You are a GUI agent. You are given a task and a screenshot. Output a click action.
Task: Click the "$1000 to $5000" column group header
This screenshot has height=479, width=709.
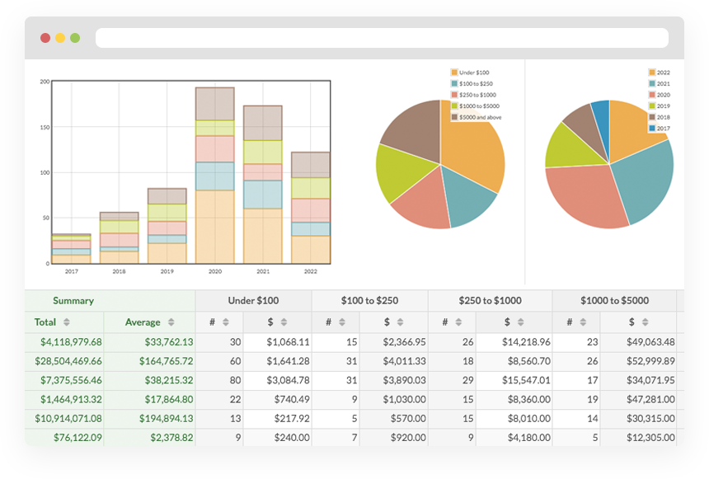click(614, 300)
